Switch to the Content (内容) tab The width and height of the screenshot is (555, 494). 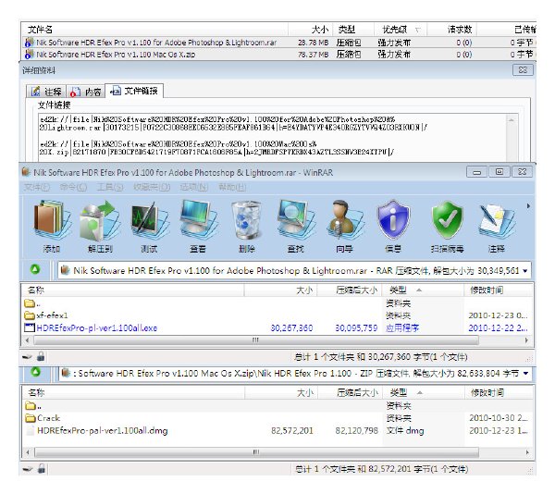tap(85, 92)
